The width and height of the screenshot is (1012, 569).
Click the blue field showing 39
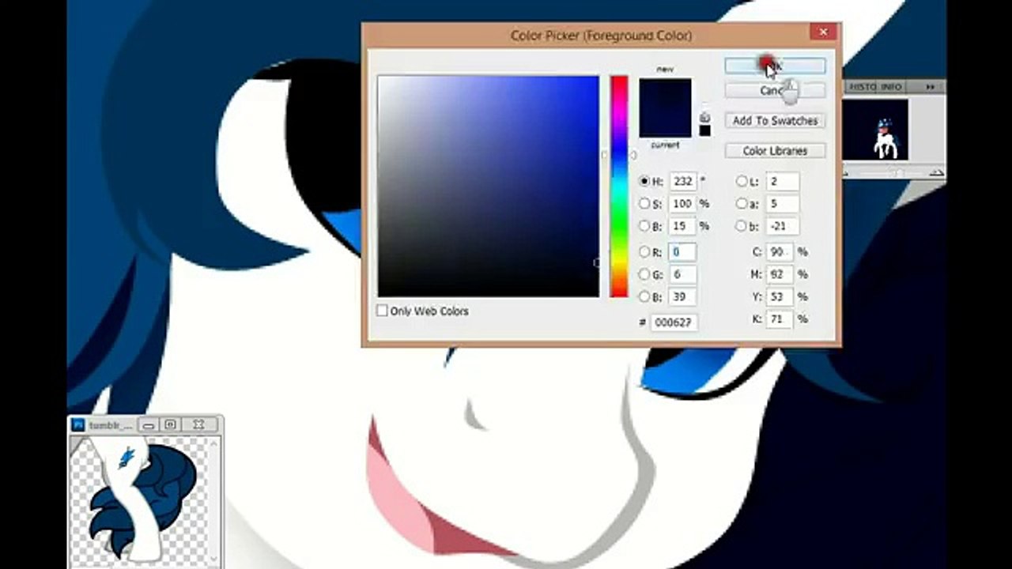[683, 297]
